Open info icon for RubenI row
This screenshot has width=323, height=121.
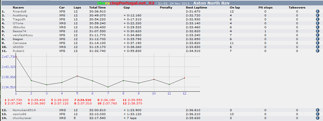point(317,51)
